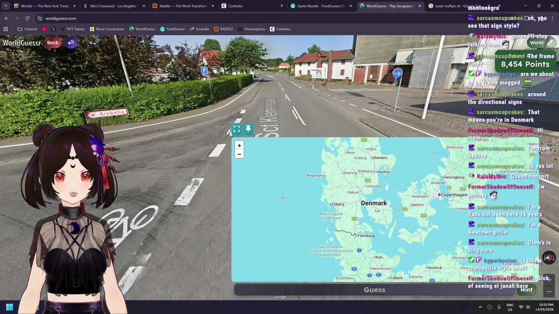Open the ENG US language switcher
The height and width of the screenshot is (314, 559).
510,307
